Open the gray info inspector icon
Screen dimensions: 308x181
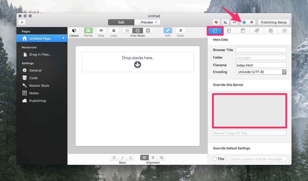[252, 22]
